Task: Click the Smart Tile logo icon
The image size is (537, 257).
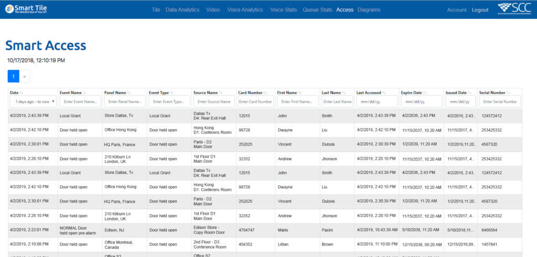Action: pos(9,9)
